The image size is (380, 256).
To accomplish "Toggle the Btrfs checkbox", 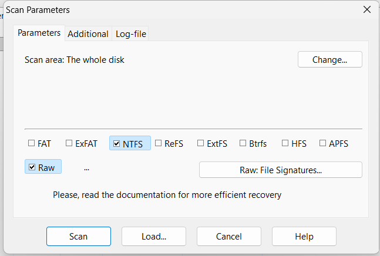I will (243, 143).
